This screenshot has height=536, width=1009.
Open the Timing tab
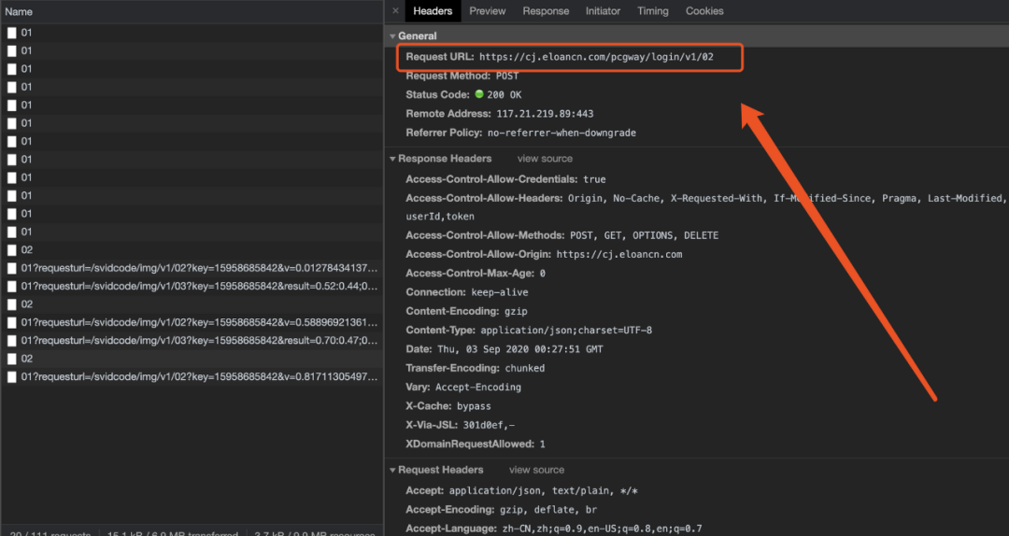(x=652, y=11)
